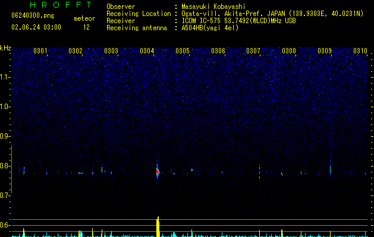
Task: Click the observer name Masayuki Kobayashi
Action: pyautogui.click(x=213, y=7)
